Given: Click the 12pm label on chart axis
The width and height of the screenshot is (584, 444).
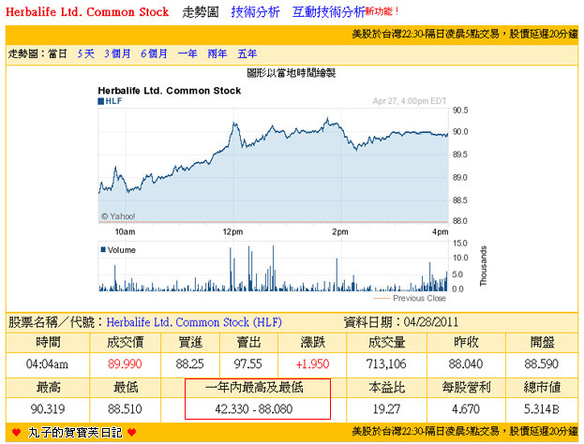Looking at the screenshot, I should [x=232, y=232].
